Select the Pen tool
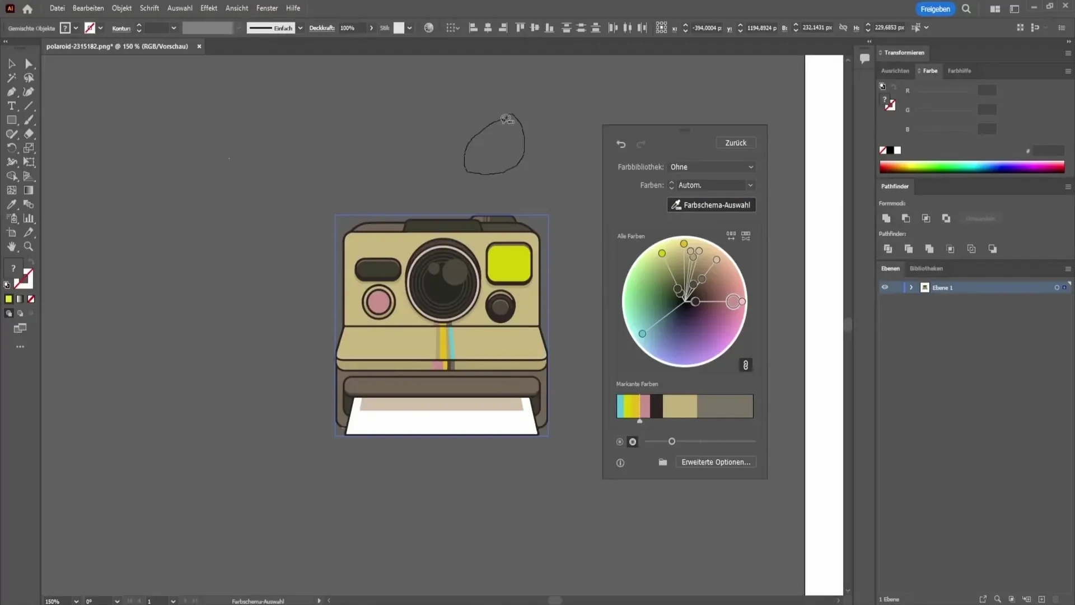 coord(12,92)
